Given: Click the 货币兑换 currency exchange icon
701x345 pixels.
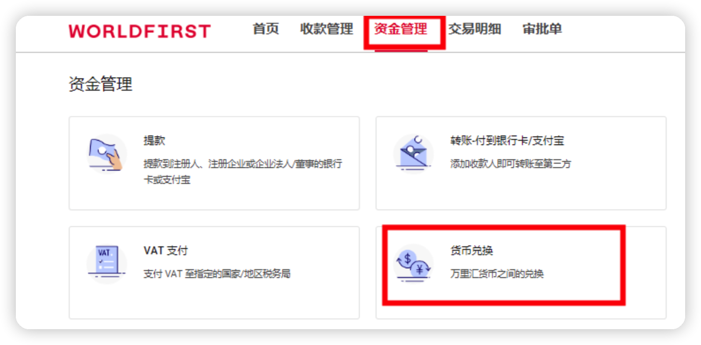Looking at the screenshot, I should (414, 263).
